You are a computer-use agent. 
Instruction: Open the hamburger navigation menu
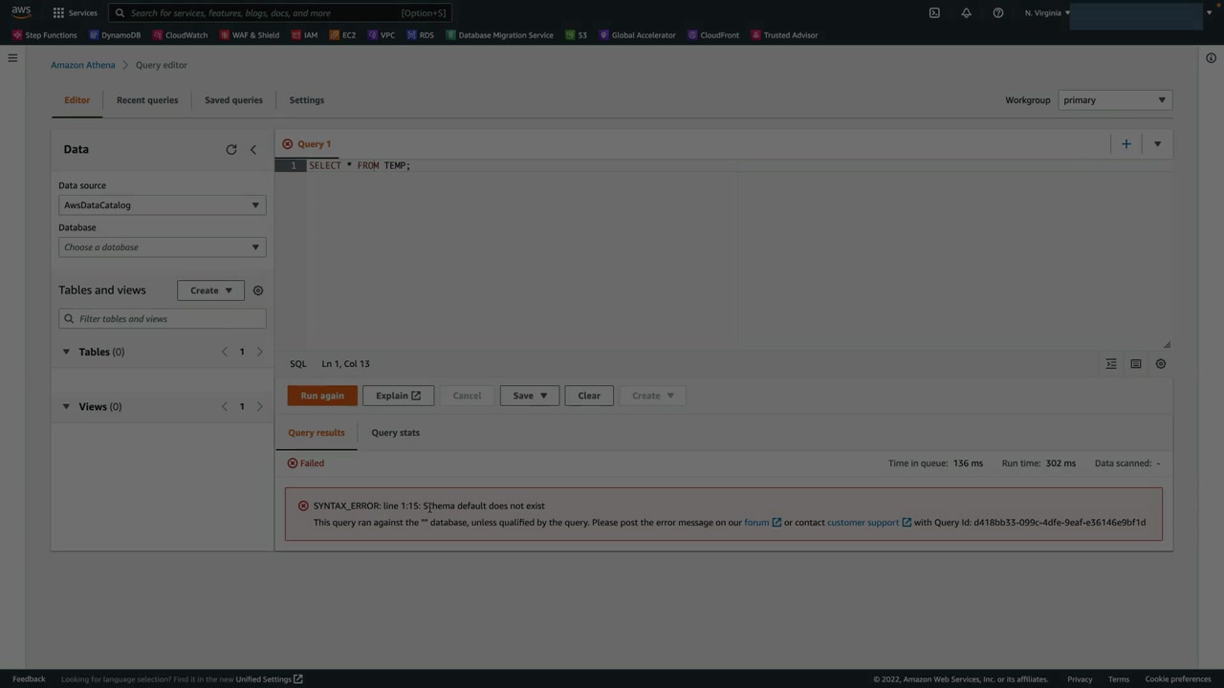[12, 58]
